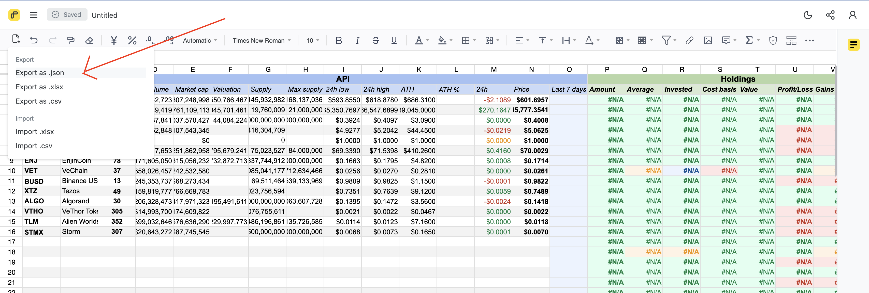Open the share icon at top right

tap(830, 15)
